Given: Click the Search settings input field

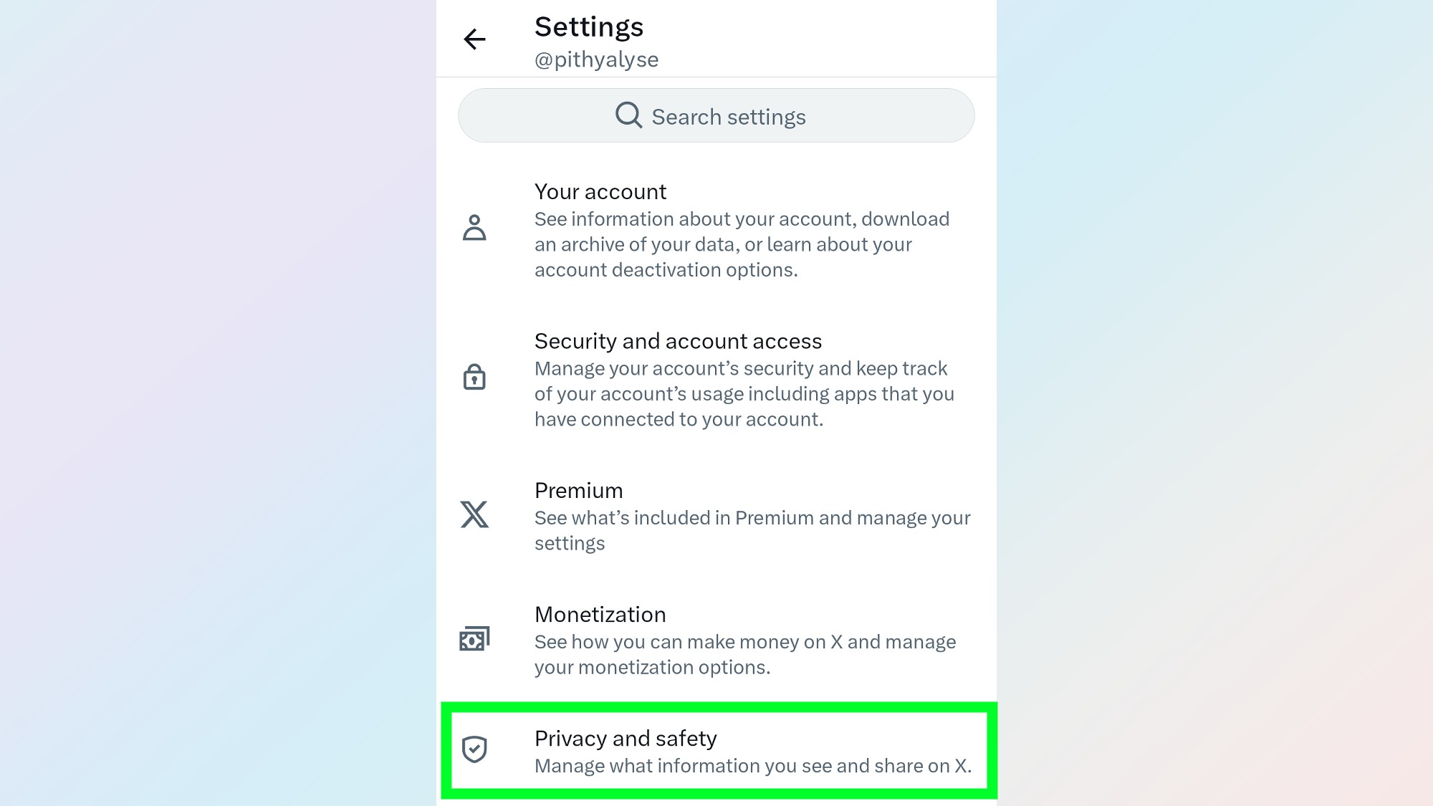Looking at the screenshot, I should (x=716, y=115).
